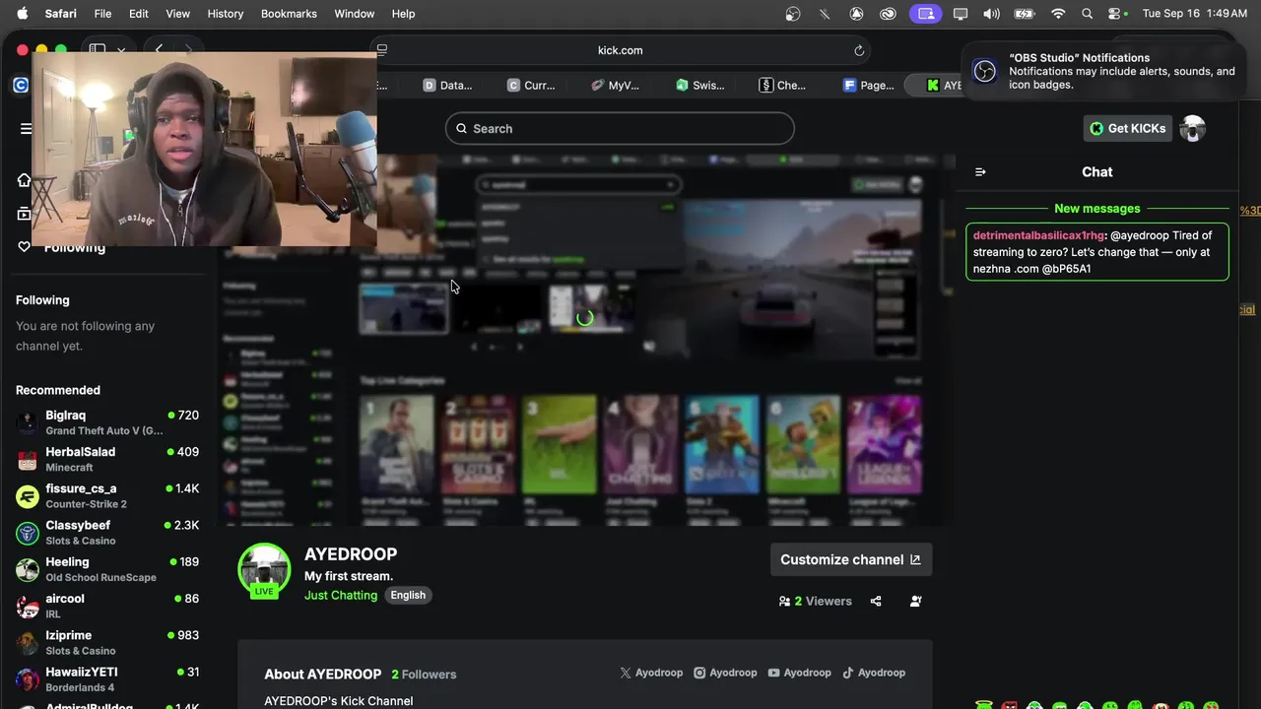
Task: Open the share icon beside Viewers
Action: [876, 601]
